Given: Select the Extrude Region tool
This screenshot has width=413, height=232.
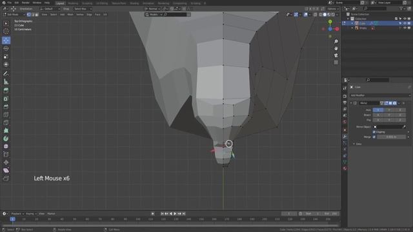Looking at the screenshot, I should 6,90.
